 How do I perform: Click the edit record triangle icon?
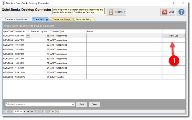tap(43, 111)
